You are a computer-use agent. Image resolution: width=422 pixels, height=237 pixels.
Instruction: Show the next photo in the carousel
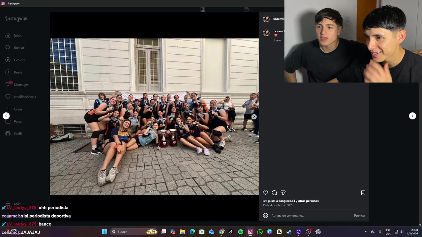254,117
